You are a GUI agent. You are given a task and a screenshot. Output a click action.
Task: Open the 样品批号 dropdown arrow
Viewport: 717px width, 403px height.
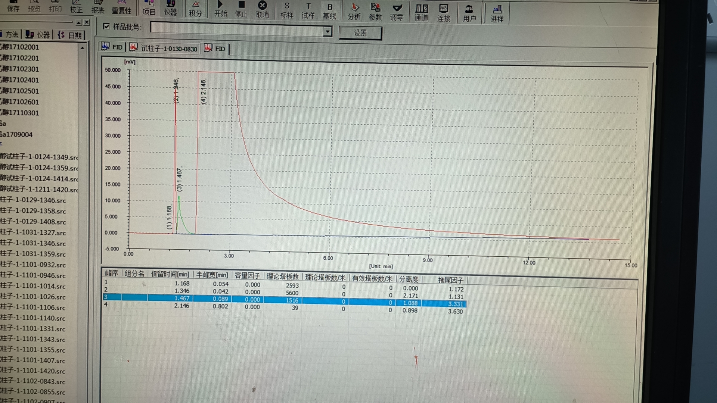pos(328,31)
